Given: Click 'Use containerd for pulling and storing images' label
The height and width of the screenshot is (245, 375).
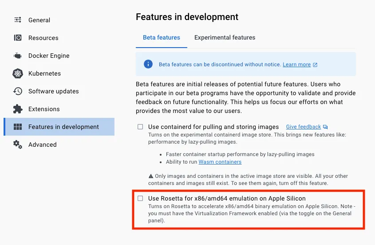Looking at the screenshot, I should pyautogui.click(x=213, y=127).
